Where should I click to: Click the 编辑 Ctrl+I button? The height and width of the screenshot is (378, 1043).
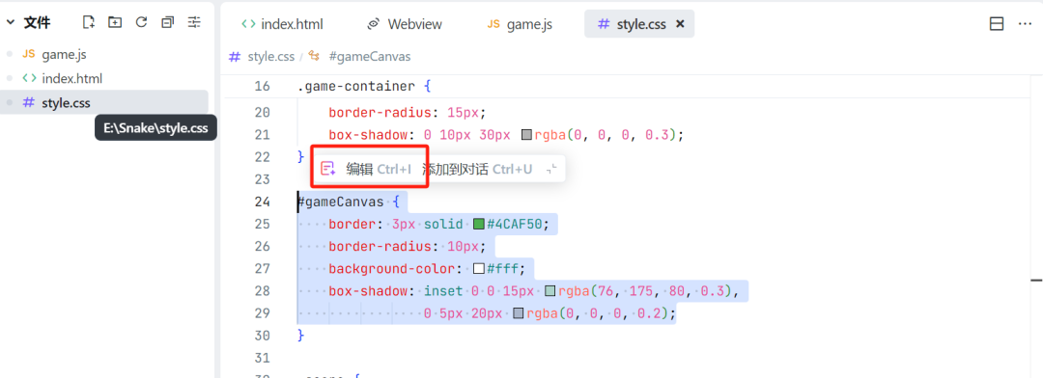click(x=367, y=170)
